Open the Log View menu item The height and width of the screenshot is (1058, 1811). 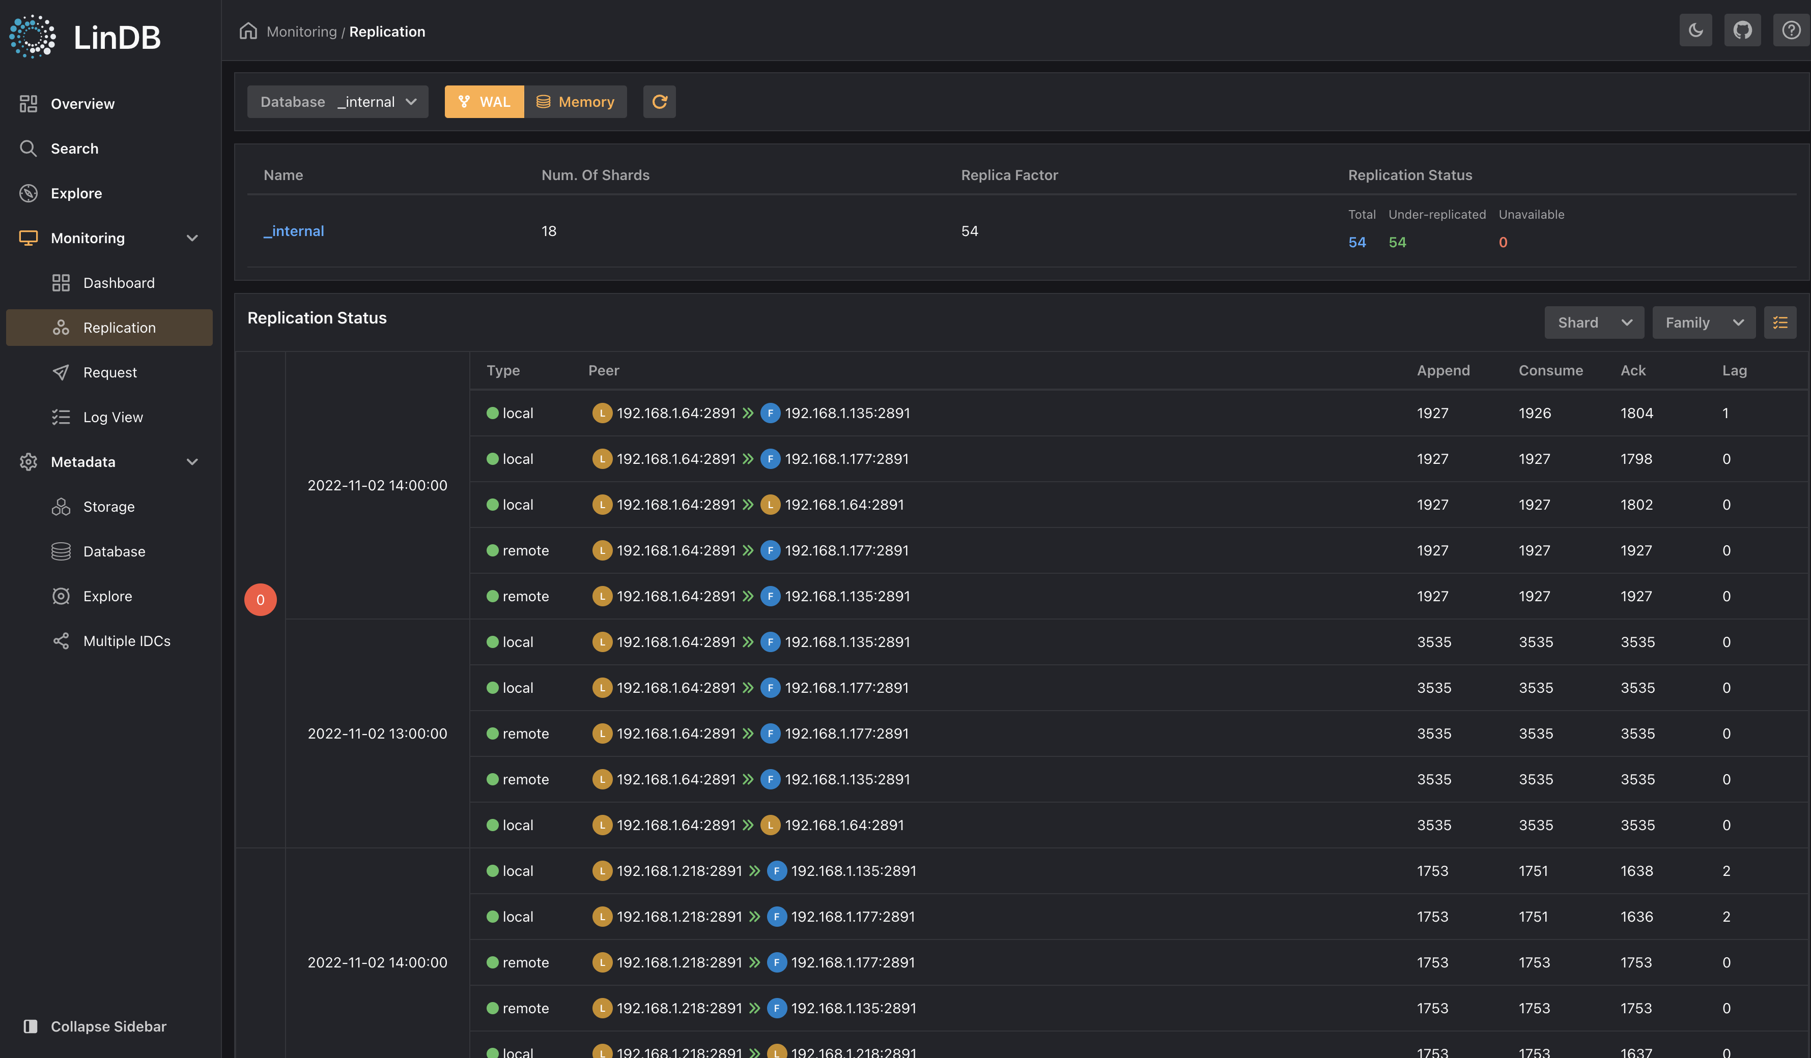coord(113,417)
